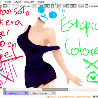Switch to the veronica.psd canvas tab
The image size is (98, 98).
point(16,93)
